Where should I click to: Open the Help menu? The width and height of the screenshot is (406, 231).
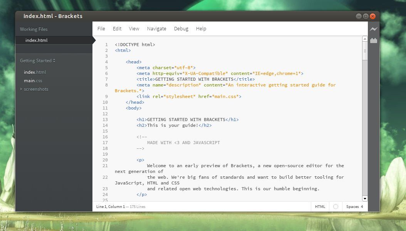[x=201, y=29]
